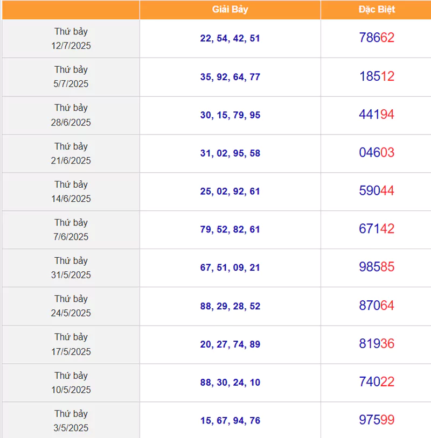
Task: Click the Đặc Biệt column header
Action: tap(377, 10)
